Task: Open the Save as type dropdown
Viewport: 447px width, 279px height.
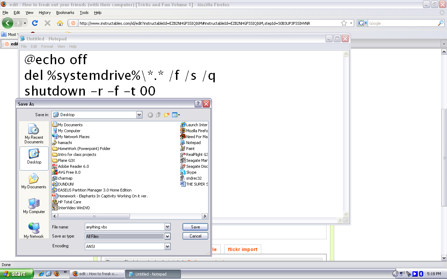Action: 168,236
